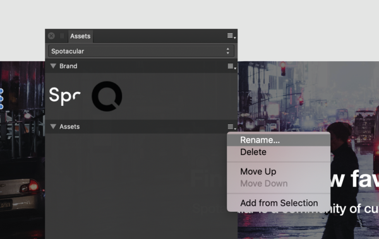The height and width of the screenshot is (239, 379).
Task: Click the panel collapse grip beside the Assets tab
Action: [x=62, y=36]
